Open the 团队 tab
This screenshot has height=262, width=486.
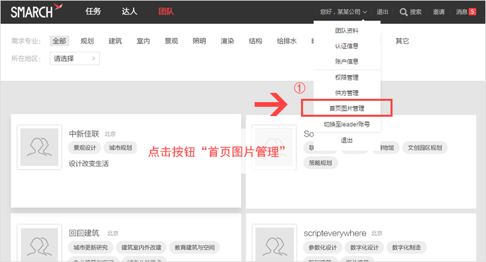166,11
